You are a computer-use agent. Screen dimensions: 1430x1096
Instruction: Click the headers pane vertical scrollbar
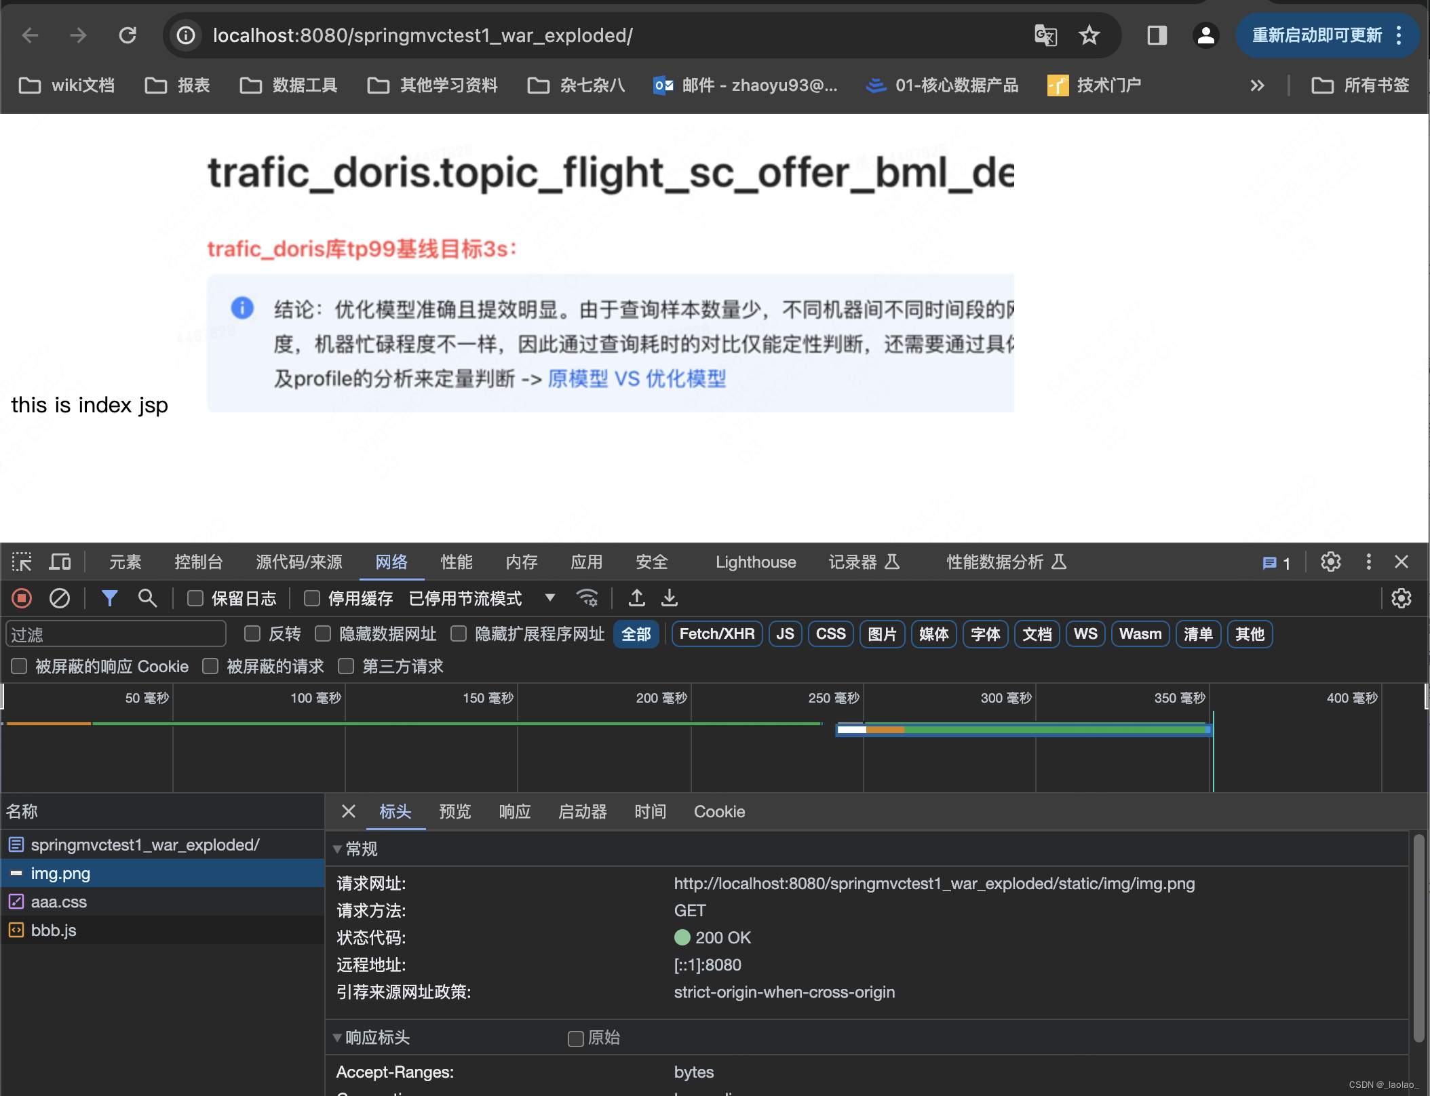point(1418,938)
